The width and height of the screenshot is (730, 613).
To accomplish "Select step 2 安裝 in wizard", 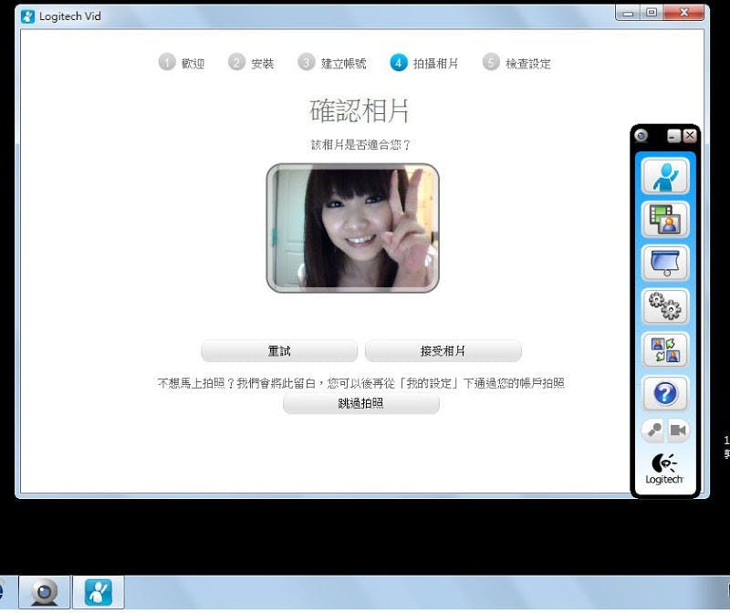I will point(251,63).
